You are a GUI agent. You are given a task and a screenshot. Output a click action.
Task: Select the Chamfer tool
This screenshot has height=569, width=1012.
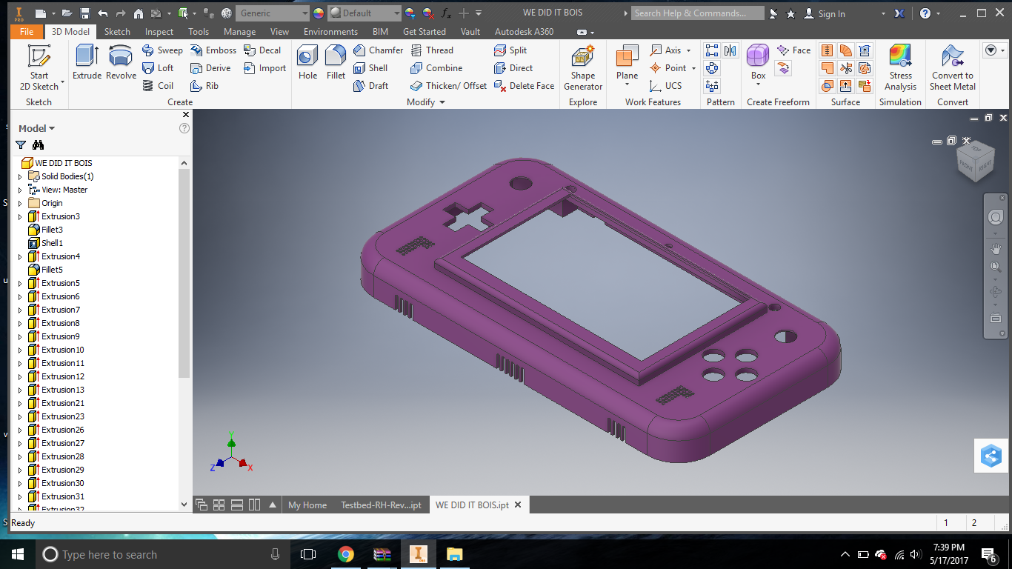pyautogui.click(x=378, y=50)
